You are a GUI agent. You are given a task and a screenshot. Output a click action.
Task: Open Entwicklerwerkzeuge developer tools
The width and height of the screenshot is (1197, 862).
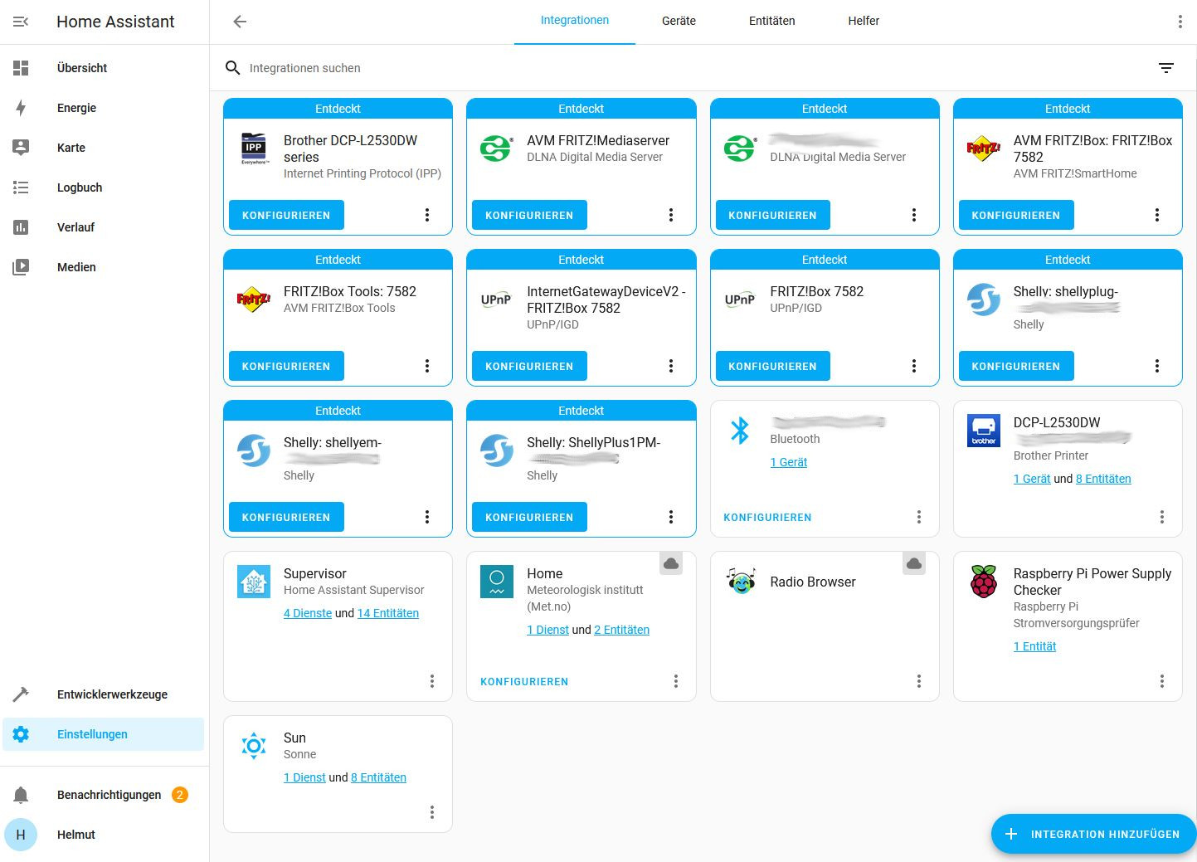[104, 694]
